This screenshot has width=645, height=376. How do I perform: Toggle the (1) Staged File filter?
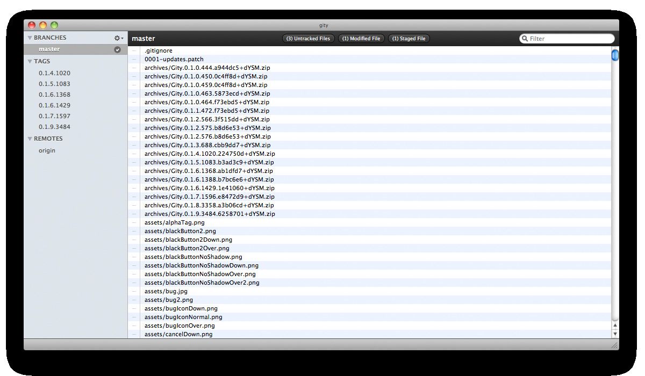pyautogui.click(x=408, y=38)
